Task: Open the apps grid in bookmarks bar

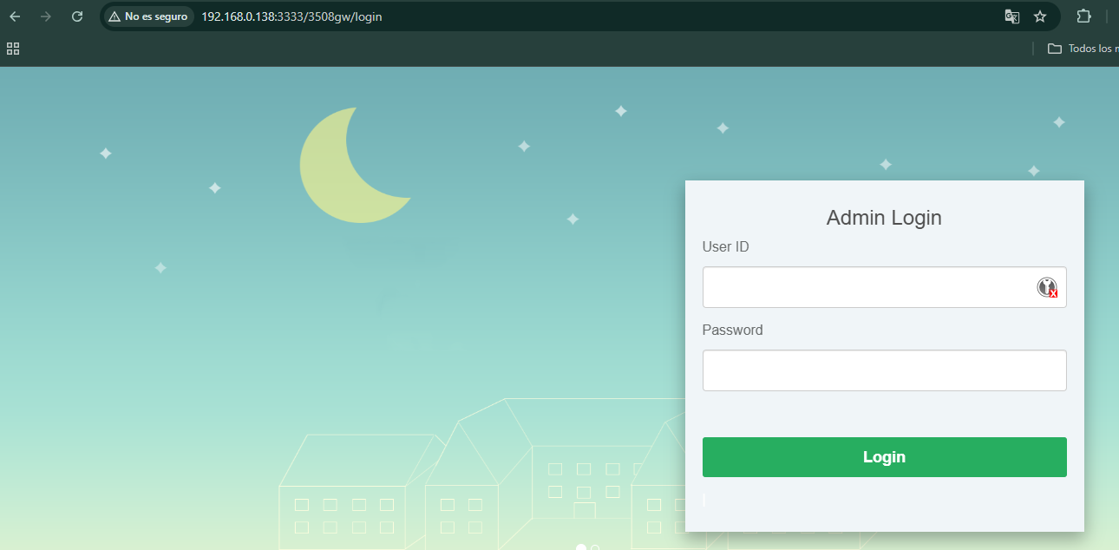Action: pos(13,49)
